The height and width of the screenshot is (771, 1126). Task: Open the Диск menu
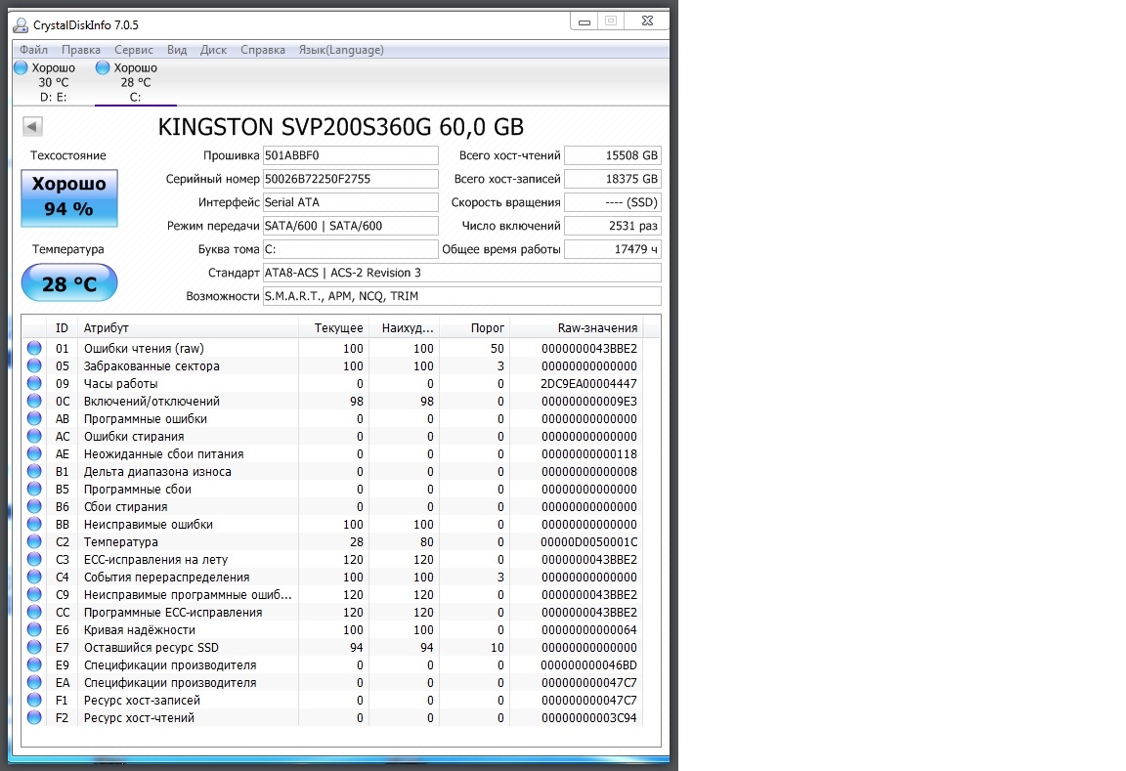pos(213,50)
